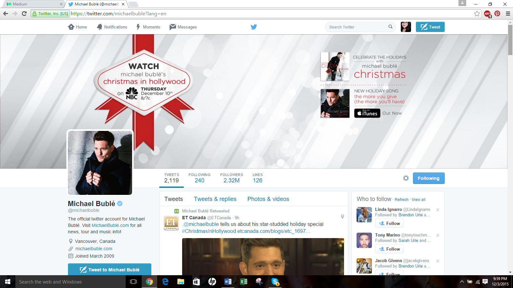View Tweets count 2,119

click(172, 178)
